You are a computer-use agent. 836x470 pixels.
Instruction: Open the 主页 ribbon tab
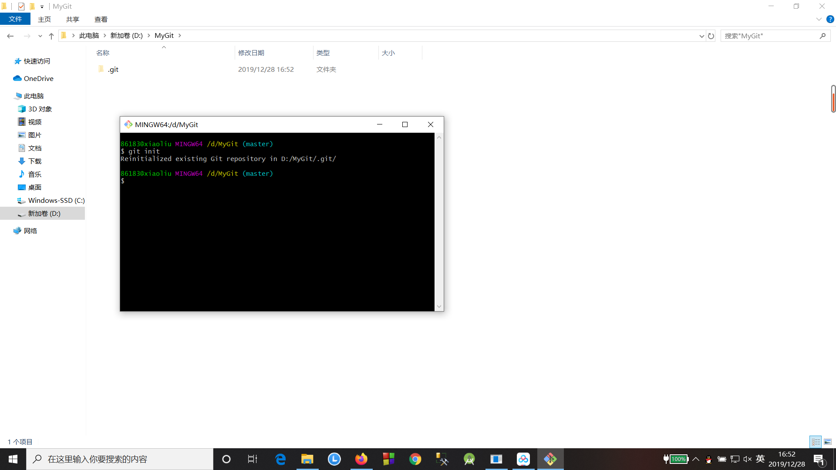point(44,19)
